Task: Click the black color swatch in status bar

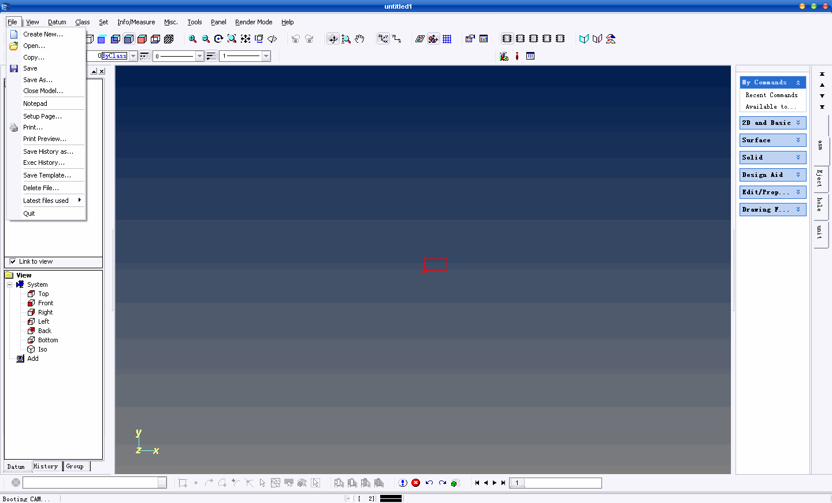Action: click(x=391, y=498)
